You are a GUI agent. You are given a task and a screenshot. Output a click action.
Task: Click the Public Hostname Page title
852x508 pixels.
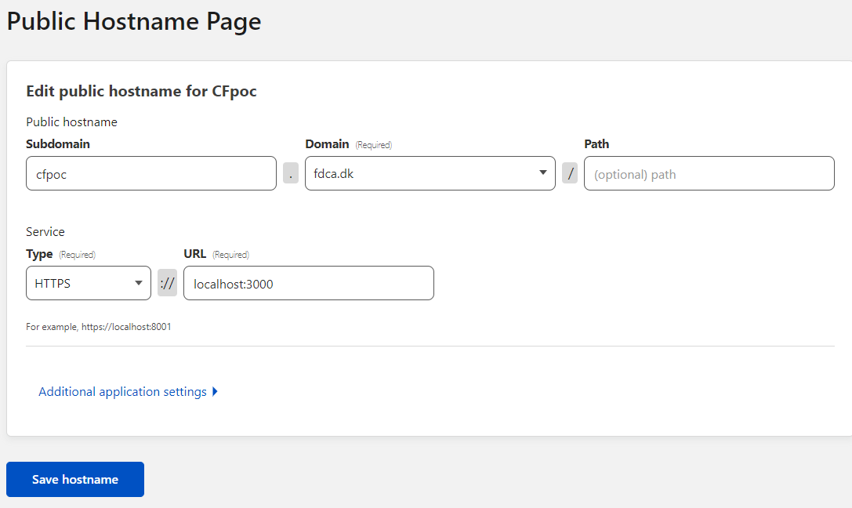[134, 21]
